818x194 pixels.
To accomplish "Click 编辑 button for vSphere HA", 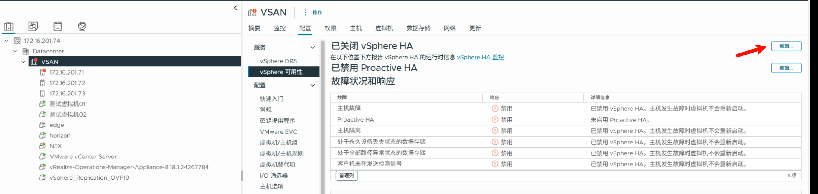I will coord(786,46).
